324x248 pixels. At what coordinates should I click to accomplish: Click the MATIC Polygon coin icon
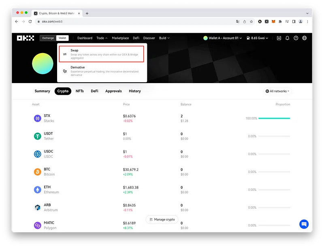click(x=37, y=225)
